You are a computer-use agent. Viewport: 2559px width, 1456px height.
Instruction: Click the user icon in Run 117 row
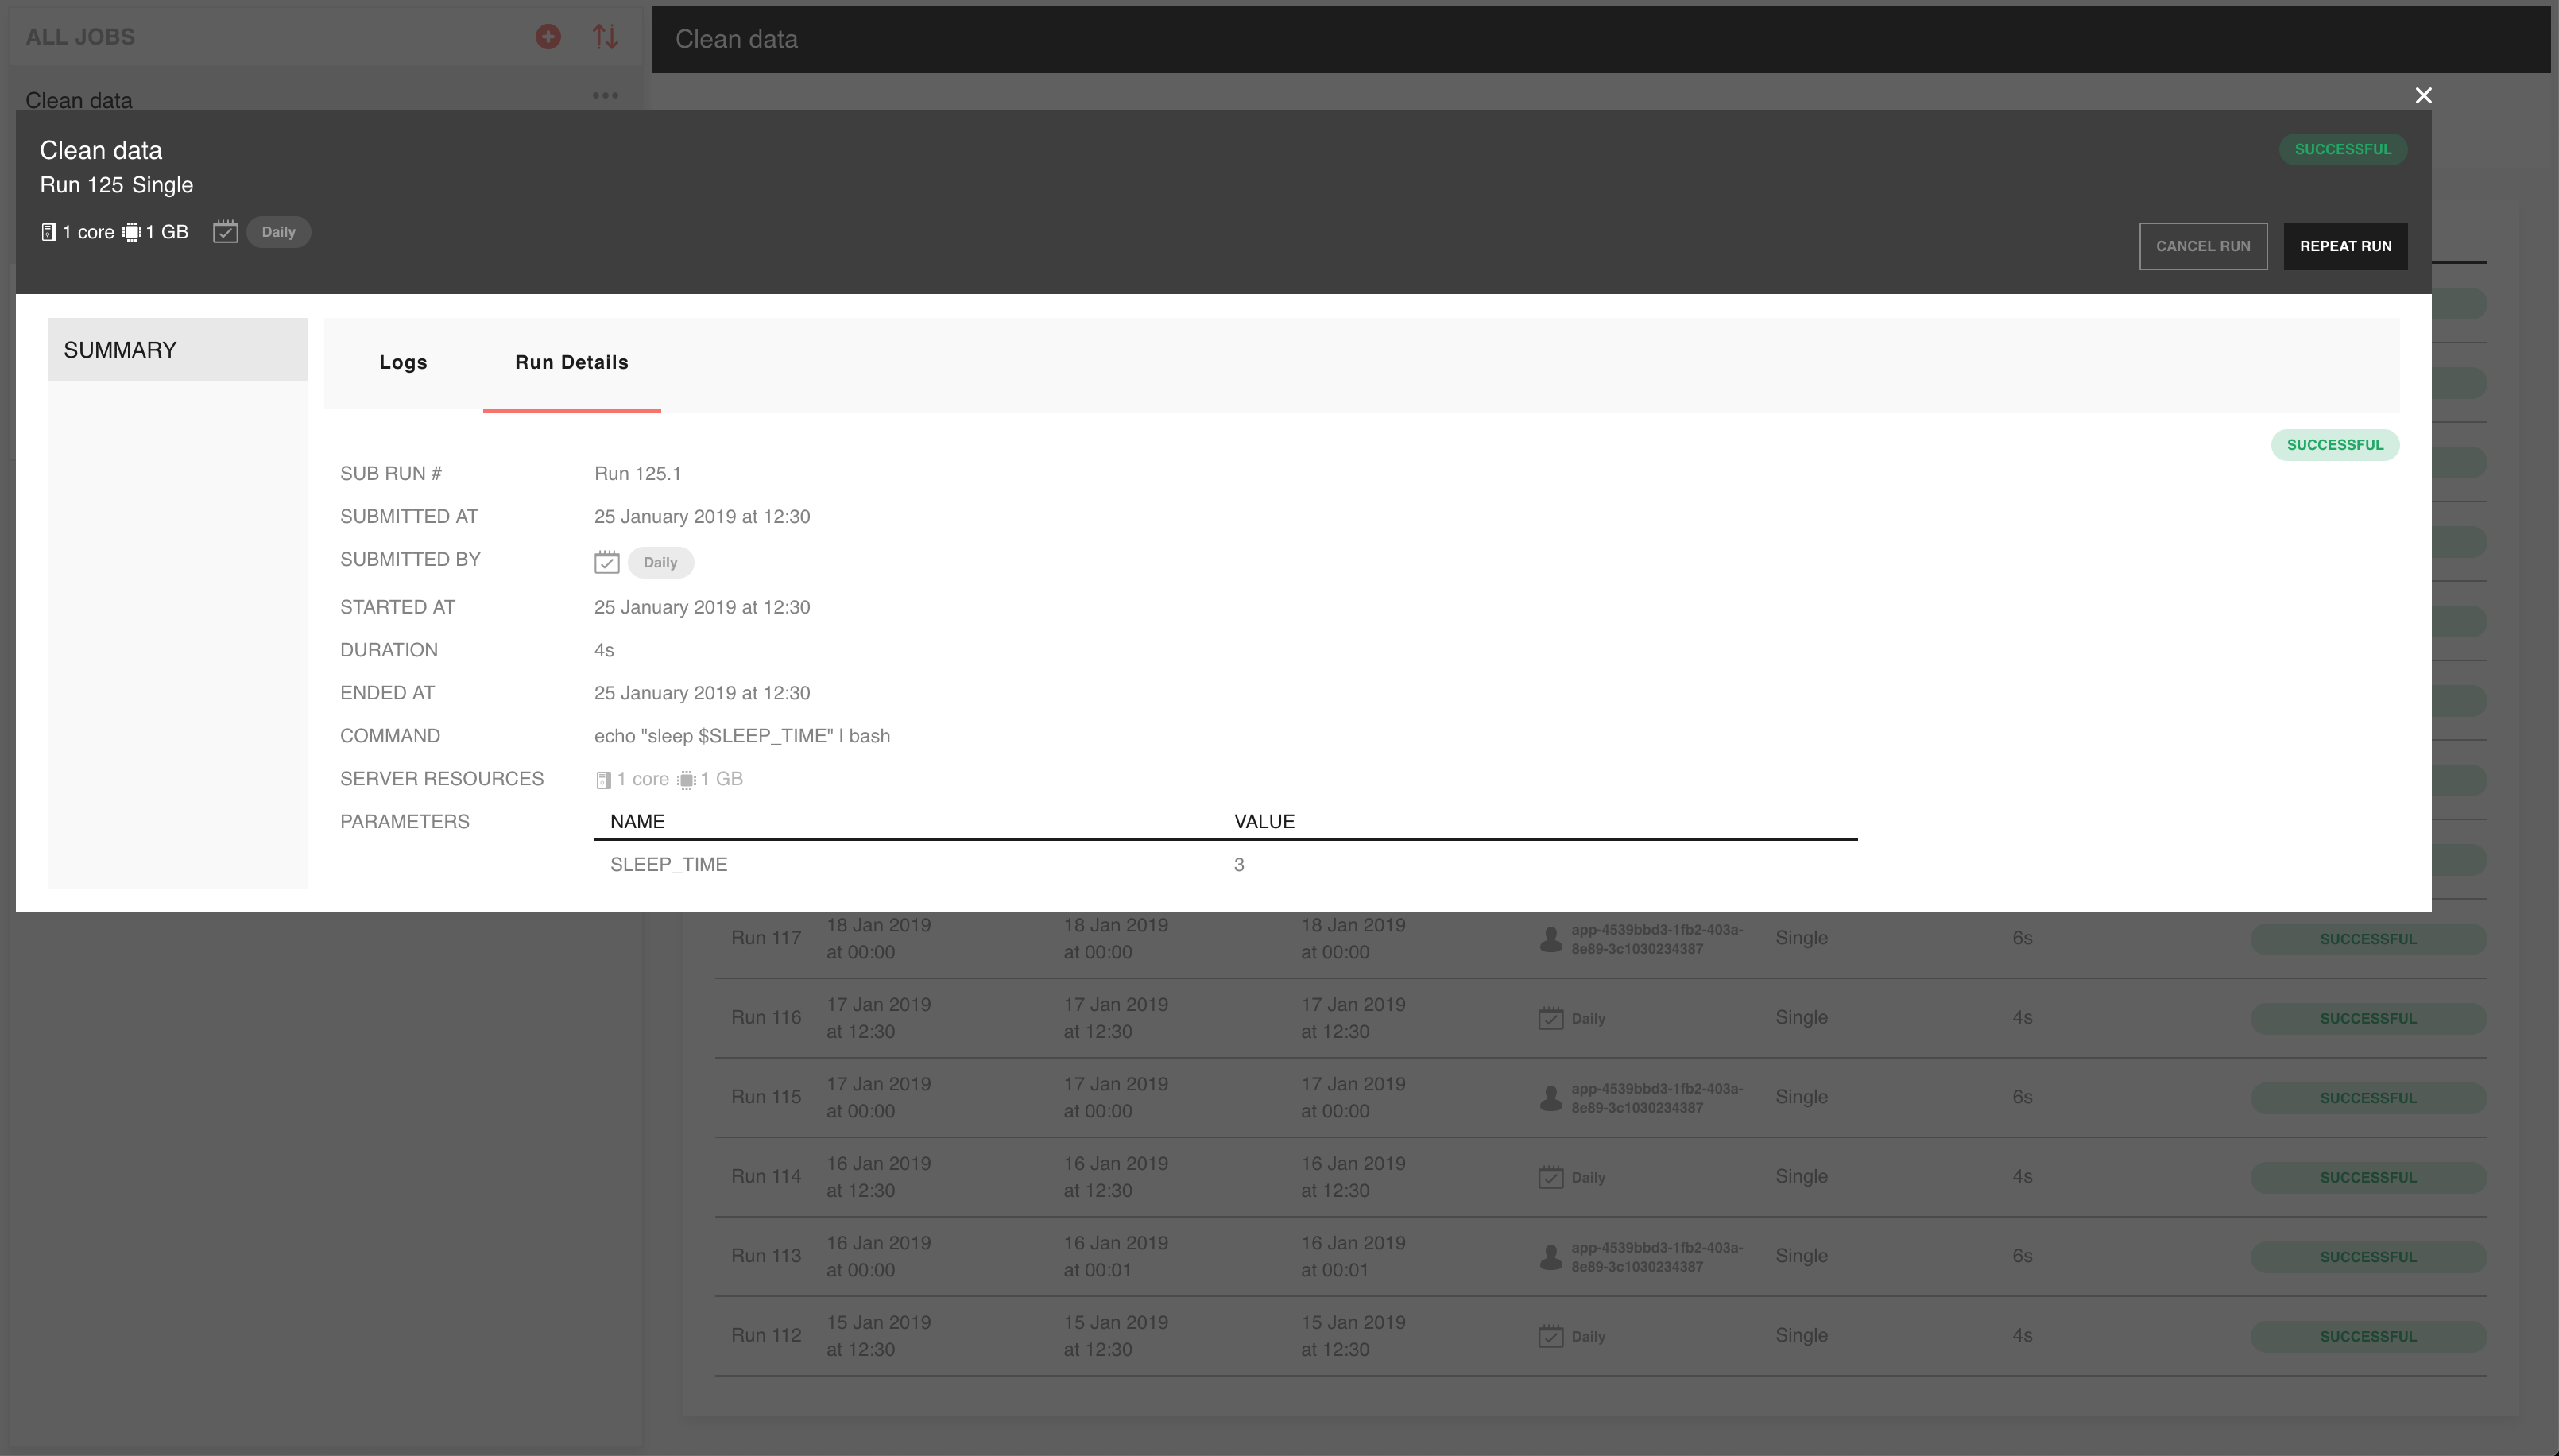point(1550,939)
